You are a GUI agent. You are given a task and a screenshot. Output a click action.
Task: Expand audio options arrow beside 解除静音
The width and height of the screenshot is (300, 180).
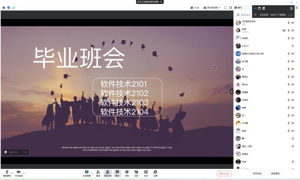(x=12, y=173)
